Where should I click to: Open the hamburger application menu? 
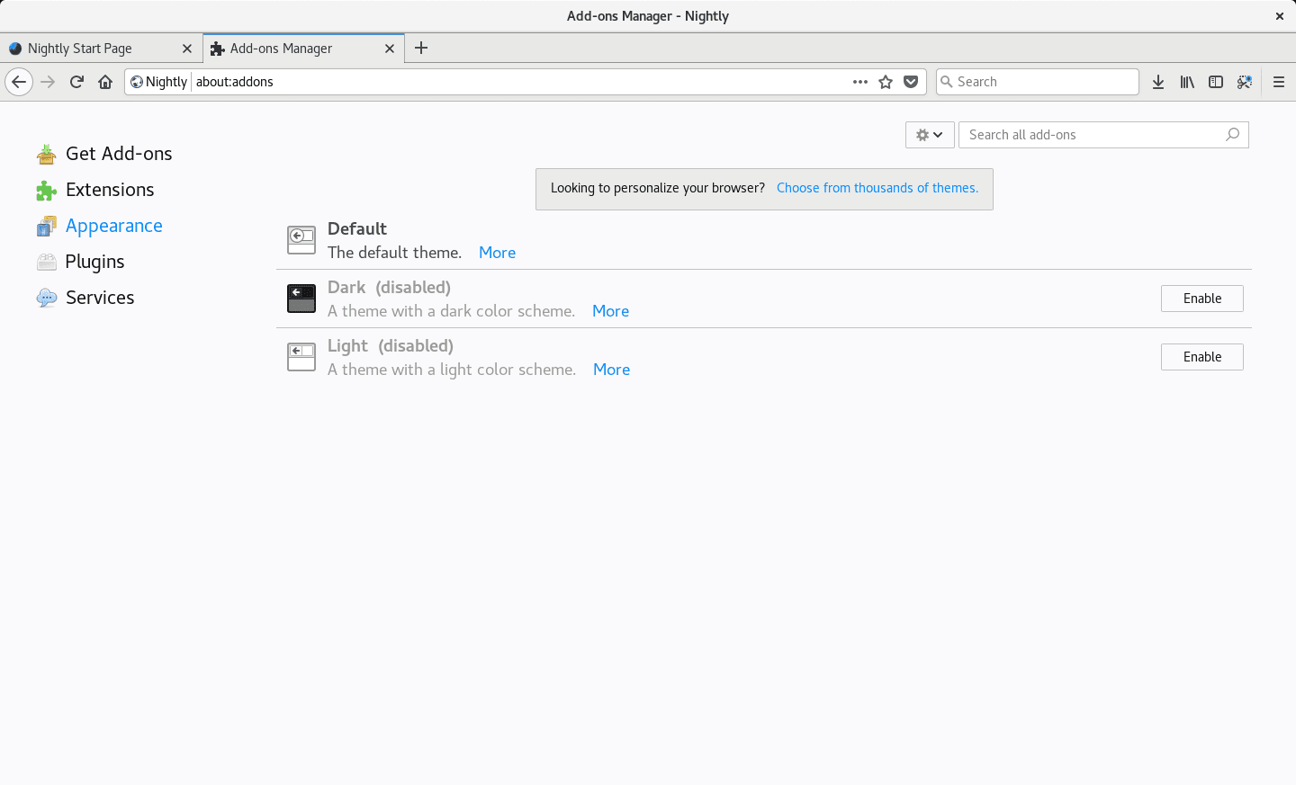point(1279,82)
